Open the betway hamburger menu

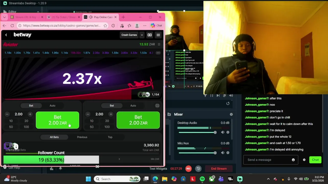(x=158, y=35)
